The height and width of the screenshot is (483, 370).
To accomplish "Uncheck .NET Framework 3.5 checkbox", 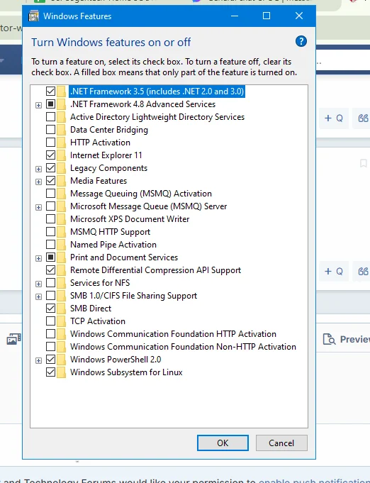I will point(50,91).
